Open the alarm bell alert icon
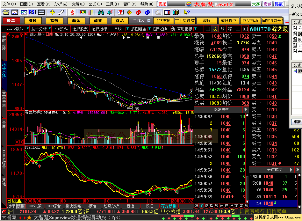This screenshot has height=221, width=302. (x=110, y=12)
